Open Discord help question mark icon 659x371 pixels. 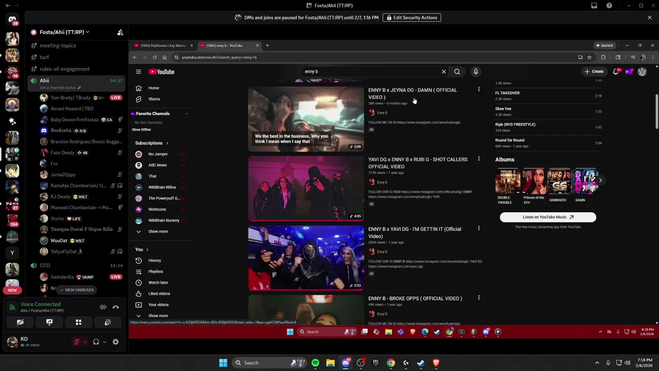609,6
